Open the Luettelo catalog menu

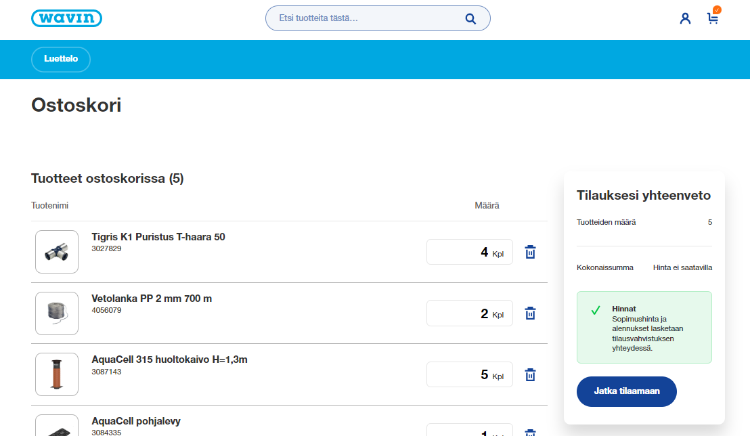click(61, 59)
